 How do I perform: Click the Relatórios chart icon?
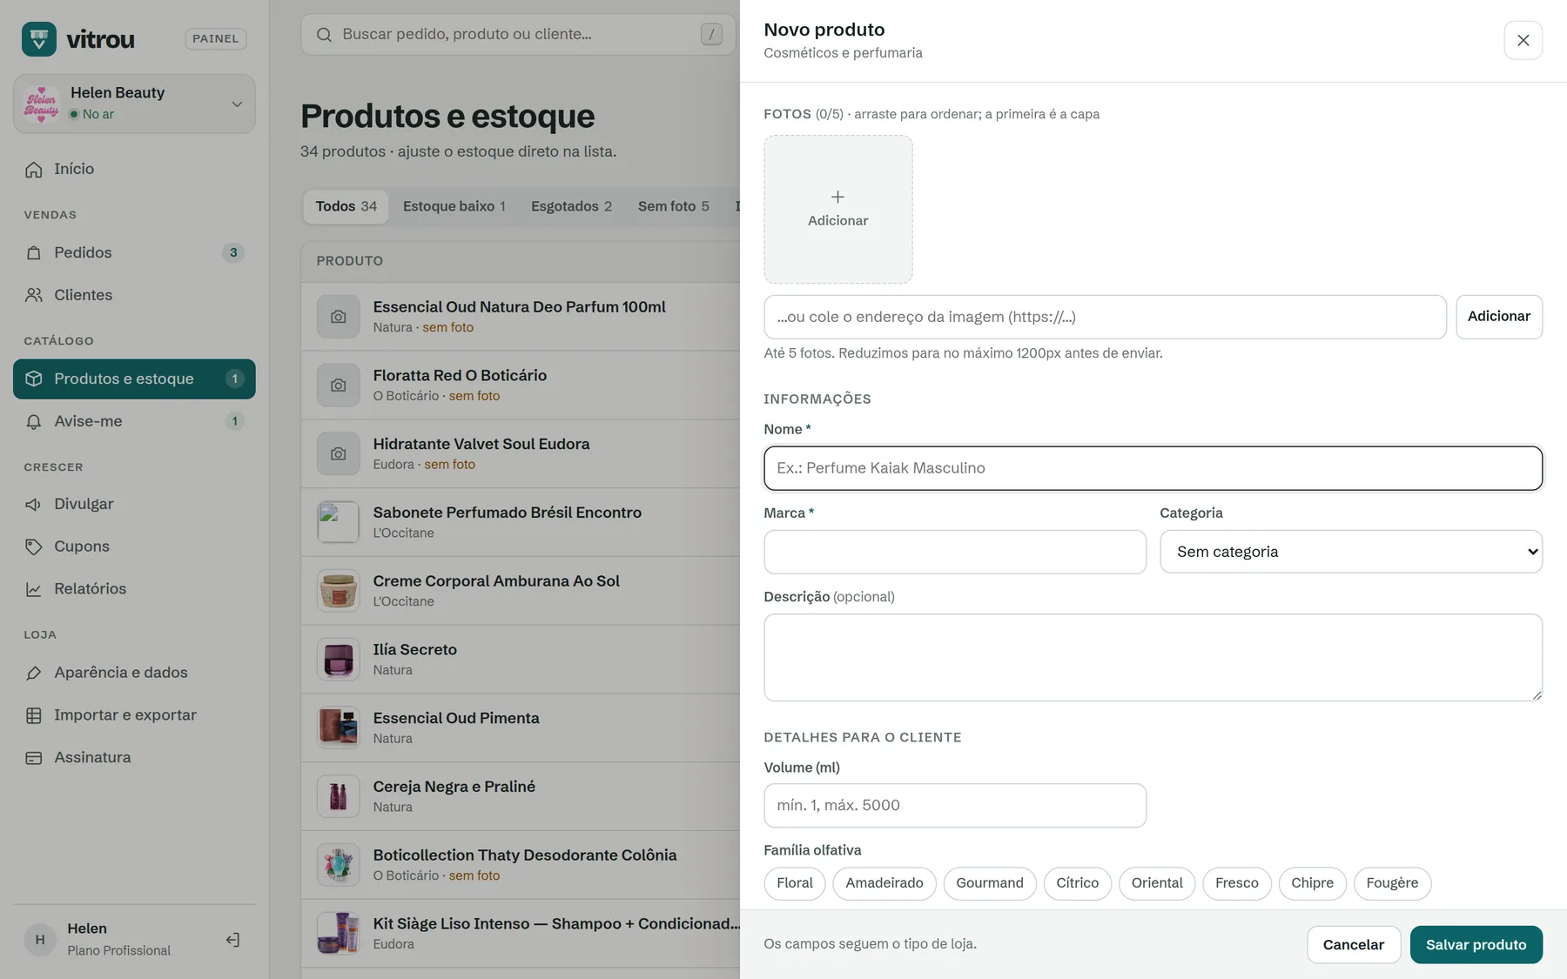34,589
